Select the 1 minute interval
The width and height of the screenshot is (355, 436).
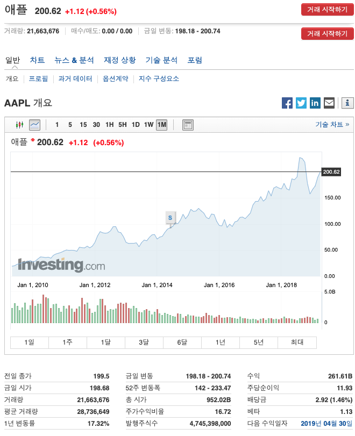coord(57,125)
